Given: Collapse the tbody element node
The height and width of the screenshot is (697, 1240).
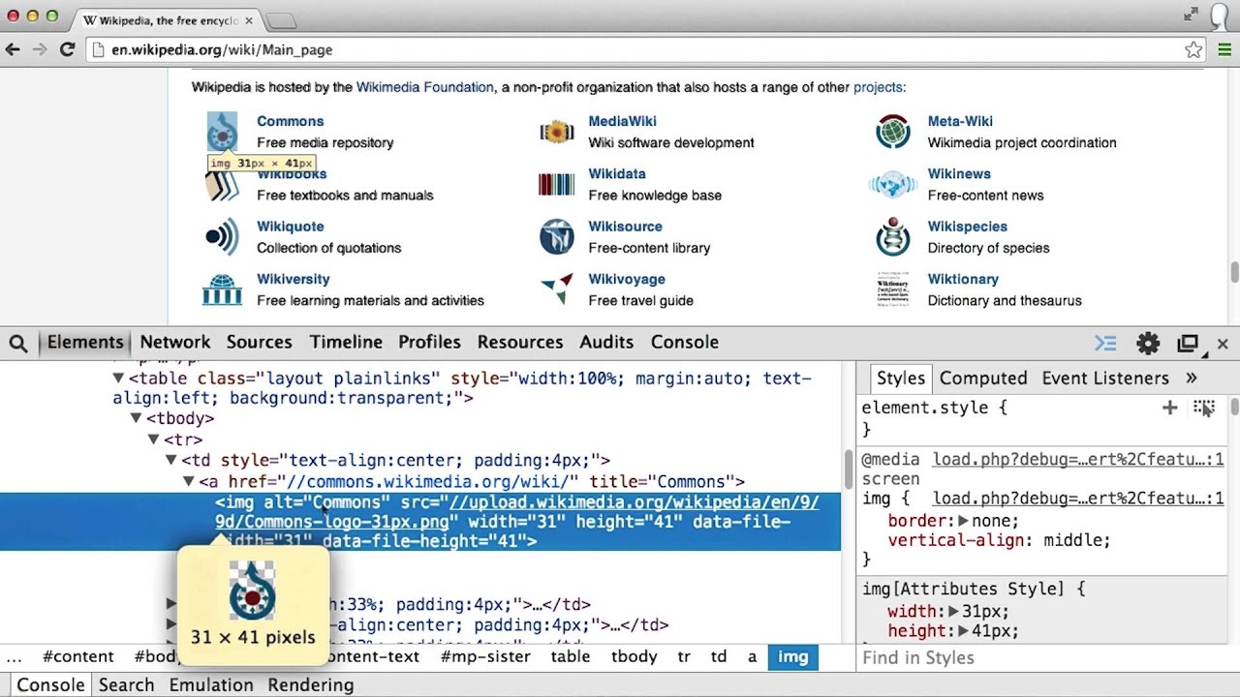Looking at the screenshot, I should coord(136,419).
